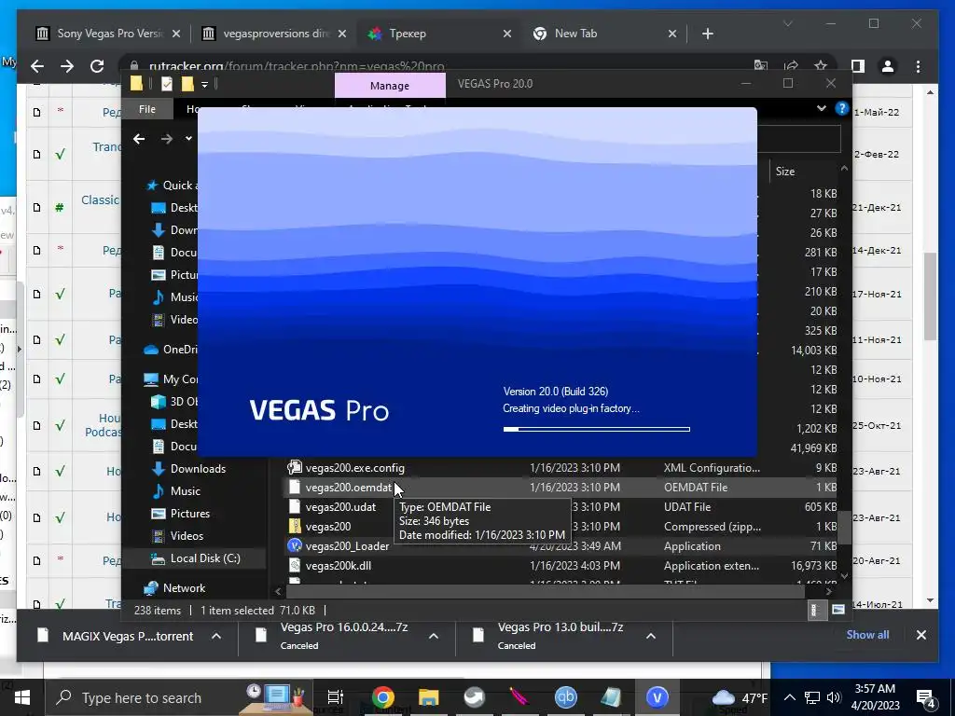
Task: Open the Chrome profile icon
Action: (x=888, y=66)
